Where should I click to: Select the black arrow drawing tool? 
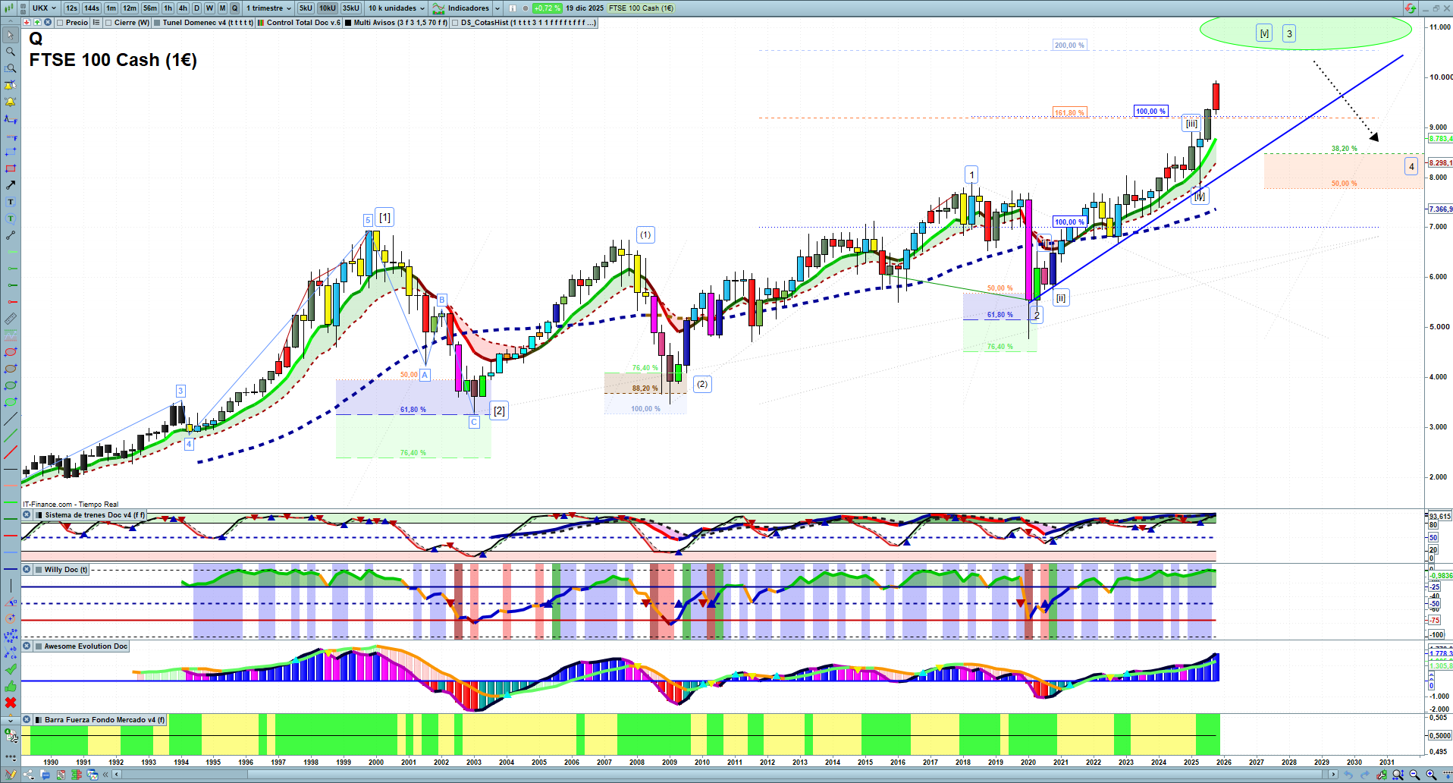pyautogui.click(x=11, y=185)
